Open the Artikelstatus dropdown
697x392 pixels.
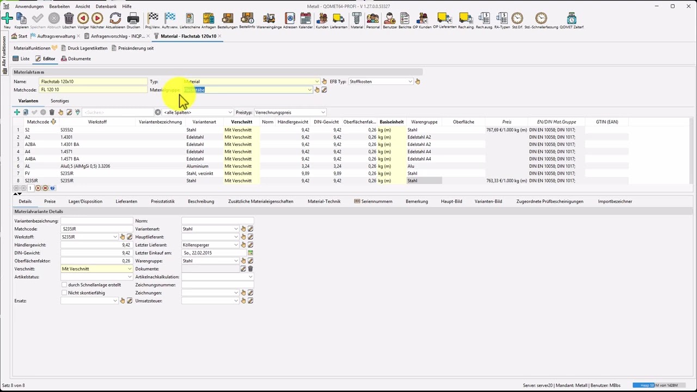(x=130, y=277)
